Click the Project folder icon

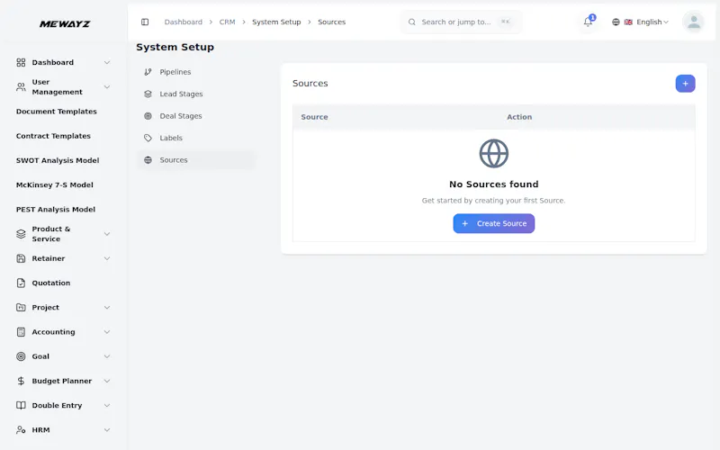(x=21, y=308)
